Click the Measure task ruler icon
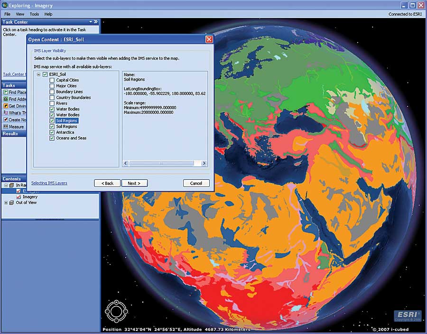The height and width of the screenshot is (334, 427). pyautogui.click(x=5, y=127)
